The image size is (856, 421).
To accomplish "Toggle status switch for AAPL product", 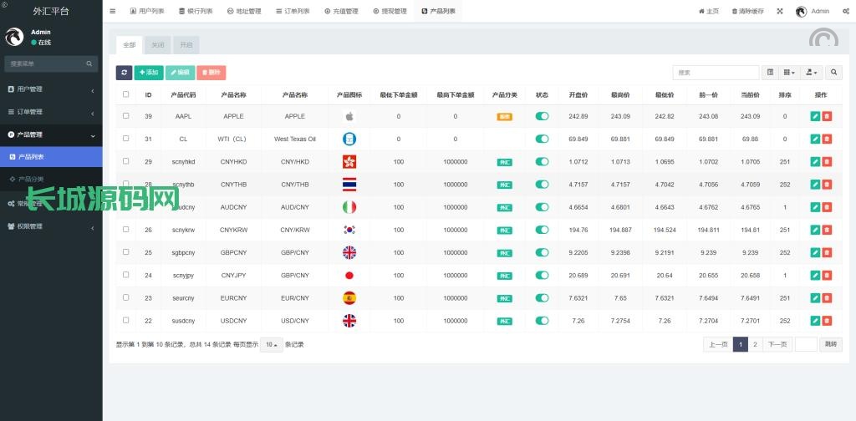I will point(542,116).
